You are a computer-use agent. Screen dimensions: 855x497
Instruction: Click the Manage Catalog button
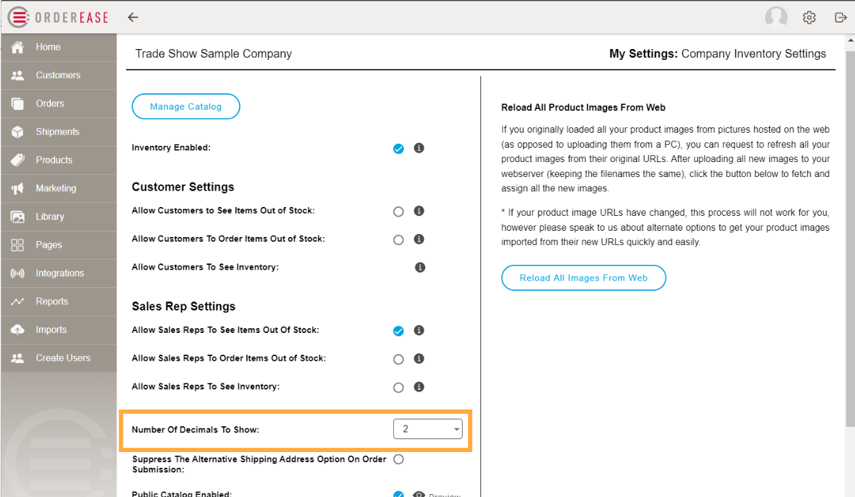[185, 106]
